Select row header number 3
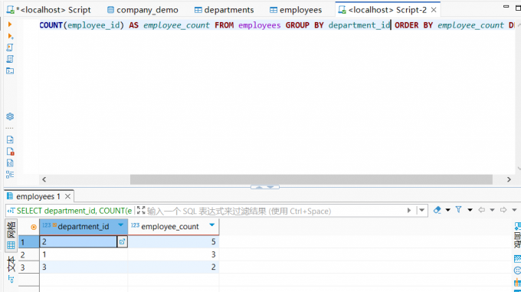Viewport: 521px width, 292px height. [x=28, y=267]
